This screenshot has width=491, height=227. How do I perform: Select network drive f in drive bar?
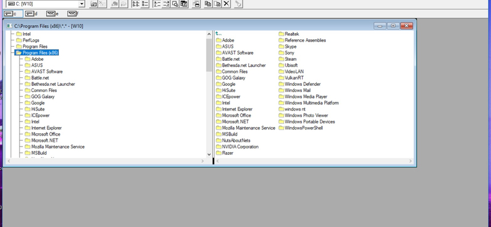coord(72,13)
